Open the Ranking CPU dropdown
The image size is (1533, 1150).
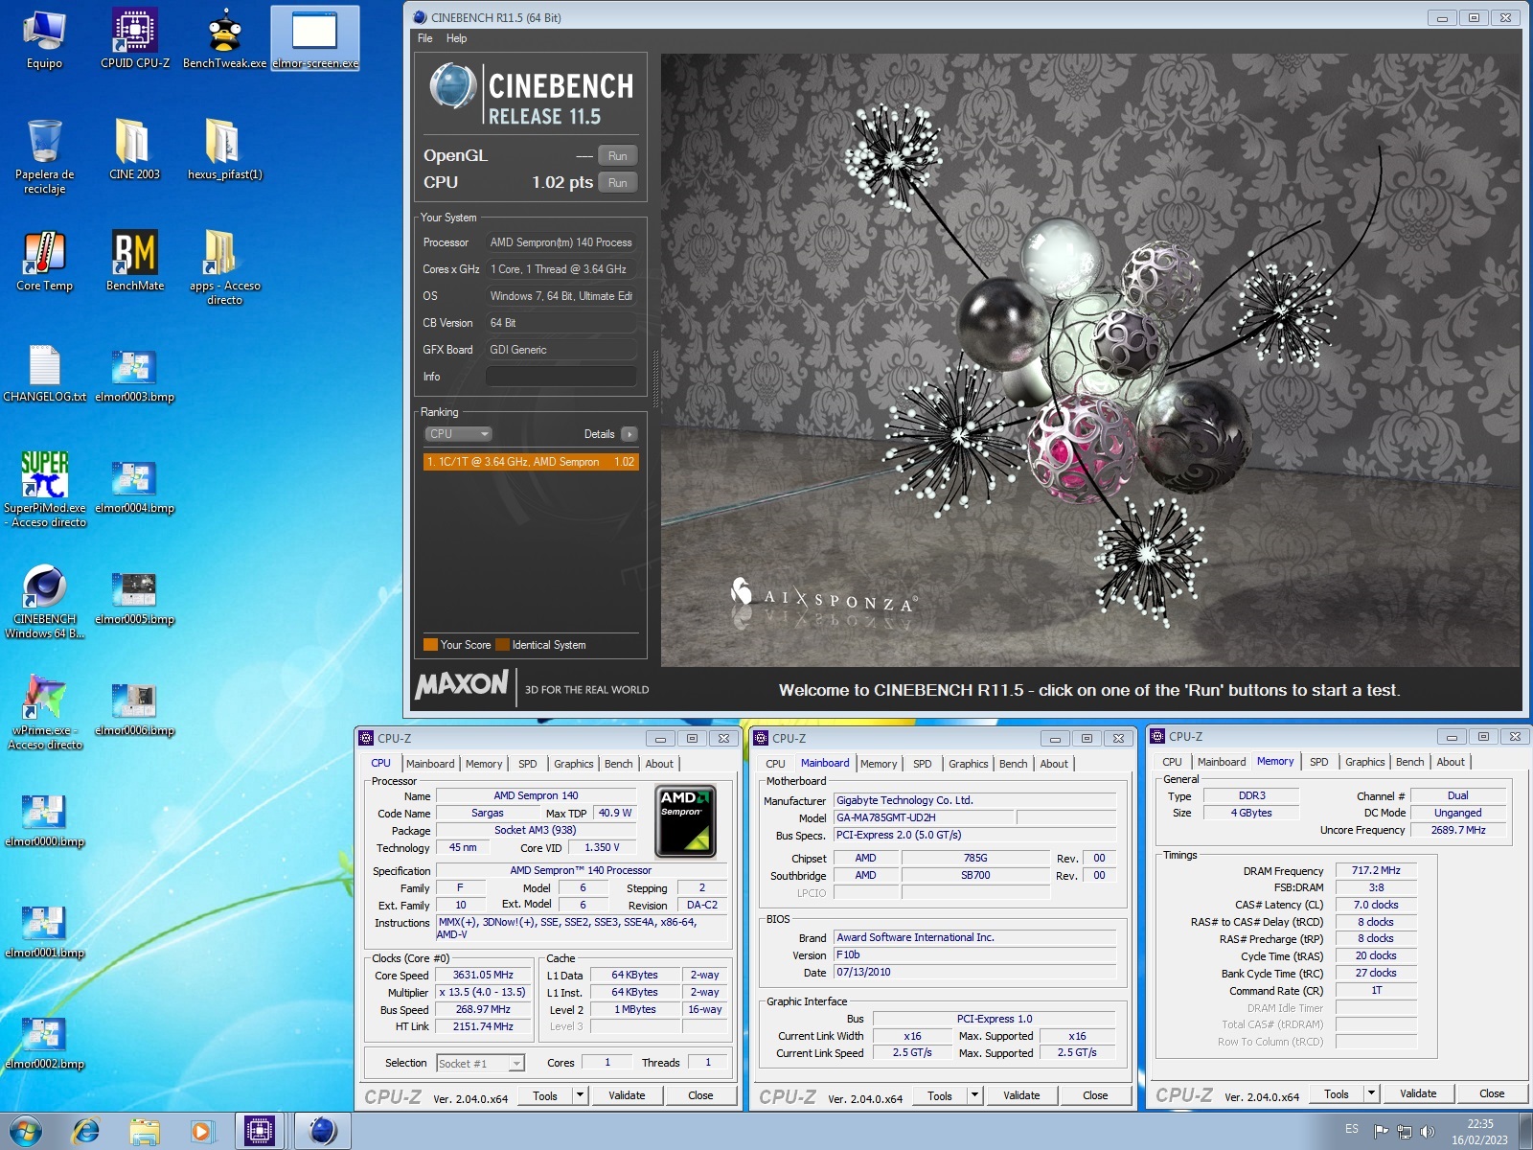458,434
